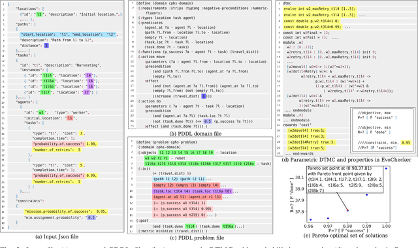This screenshot has height=248, width=418.
Task: Click the red-highlighted "initial_location" value l1
Action: coord(70,118)
